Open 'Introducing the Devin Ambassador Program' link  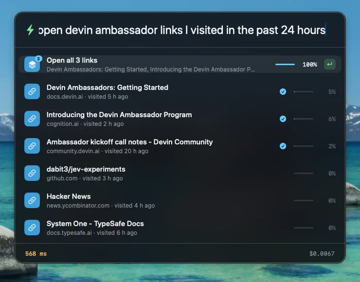(119, 115)
